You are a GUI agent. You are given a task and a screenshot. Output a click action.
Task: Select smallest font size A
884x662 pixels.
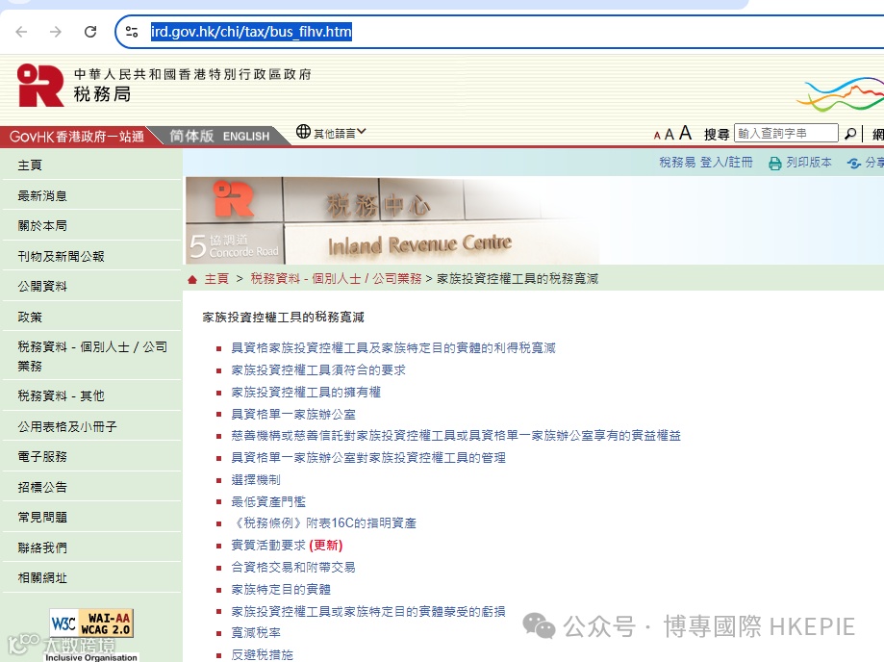coord(657,136)
